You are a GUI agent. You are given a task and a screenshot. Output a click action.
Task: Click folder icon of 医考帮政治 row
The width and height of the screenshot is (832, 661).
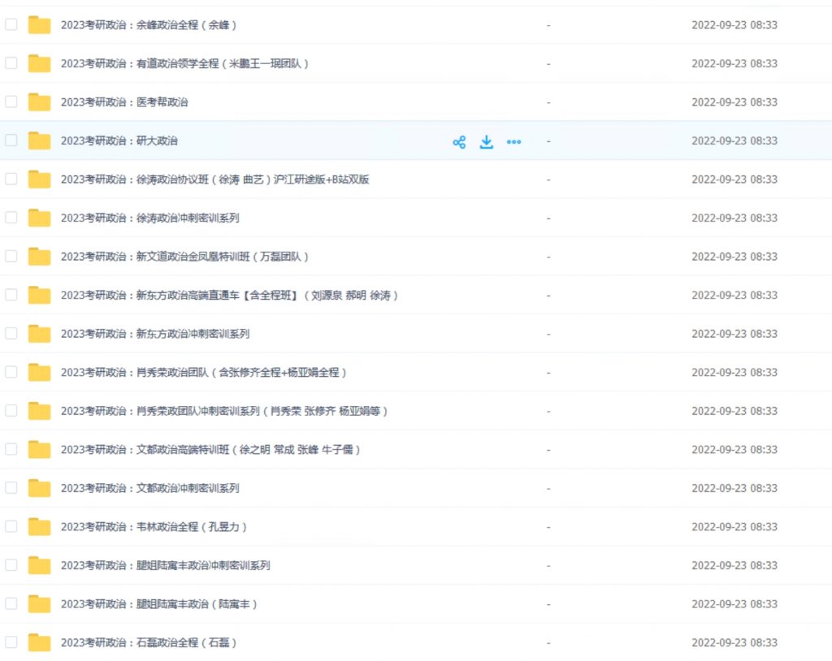point(39,102)
